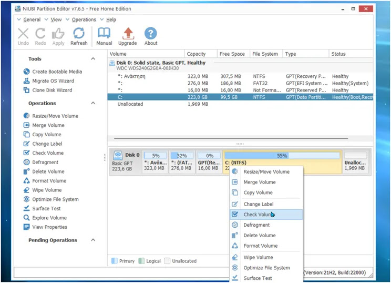Click sidebar Optimize File System icon

pyautogui.click(x=26, y=199)
